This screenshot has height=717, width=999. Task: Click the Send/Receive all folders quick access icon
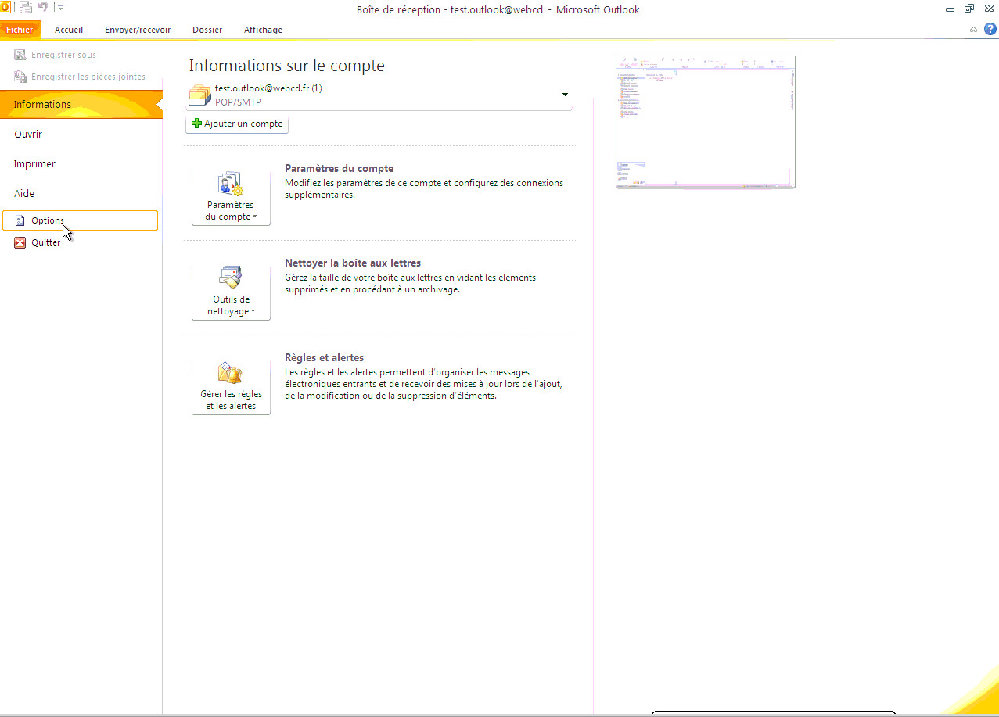[x=26, y=9]
